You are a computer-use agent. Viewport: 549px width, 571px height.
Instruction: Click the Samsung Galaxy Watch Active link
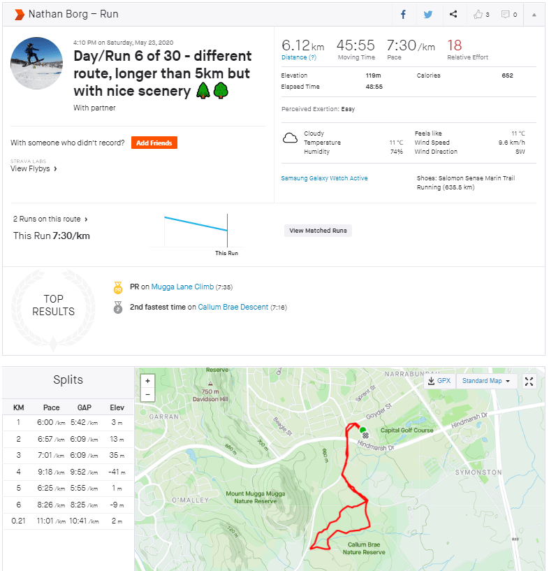click(x=324, y=178)
